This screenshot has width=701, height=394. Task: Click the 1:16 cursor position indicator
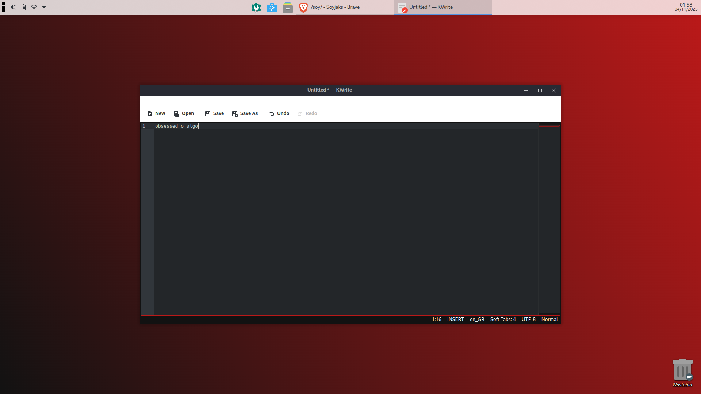pos(436,319)
